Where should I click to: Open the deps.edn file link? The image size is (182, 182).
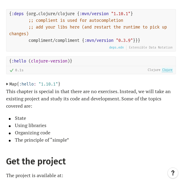click(116, 48)
